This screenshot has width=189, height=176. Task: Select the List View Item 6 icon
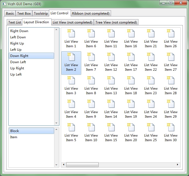pyautogui.click(x=91, y=33)
